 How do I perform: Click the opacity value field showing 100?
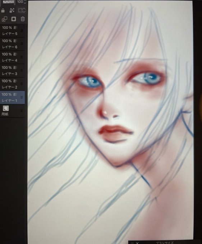(x=20, y=2)
